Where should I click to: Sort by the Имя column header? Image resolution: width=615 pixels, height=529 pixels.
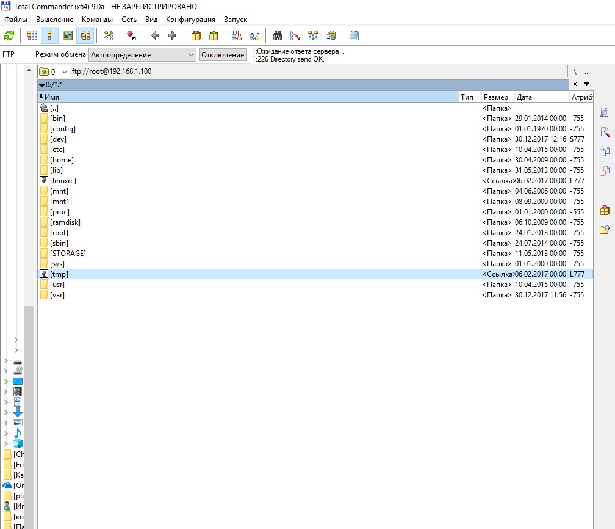pyautogui.click(x=248, y=97)
